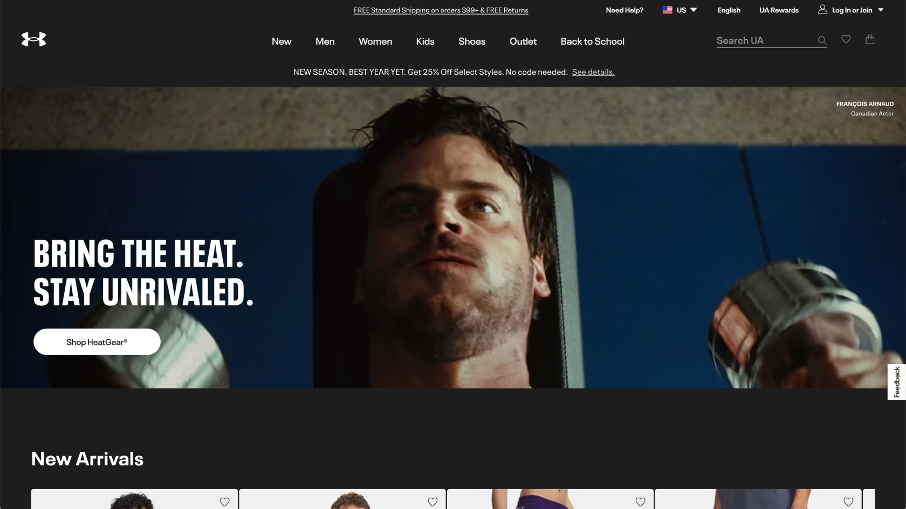Expand the Log In or Join dropdown
Image resolution: width=906 pixels, height=509 pixels.
point(881,10)
